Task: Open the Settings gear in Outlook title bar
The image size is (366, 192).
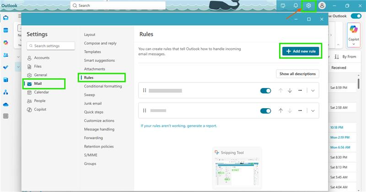Action: pyautogui.click(x=308, y=5)
